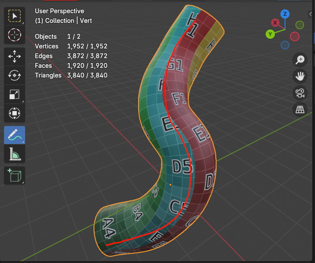The width and height of the screenshot is (315, 263).
Task: Click the negative X axis gizmo circle
Action: 295,37
